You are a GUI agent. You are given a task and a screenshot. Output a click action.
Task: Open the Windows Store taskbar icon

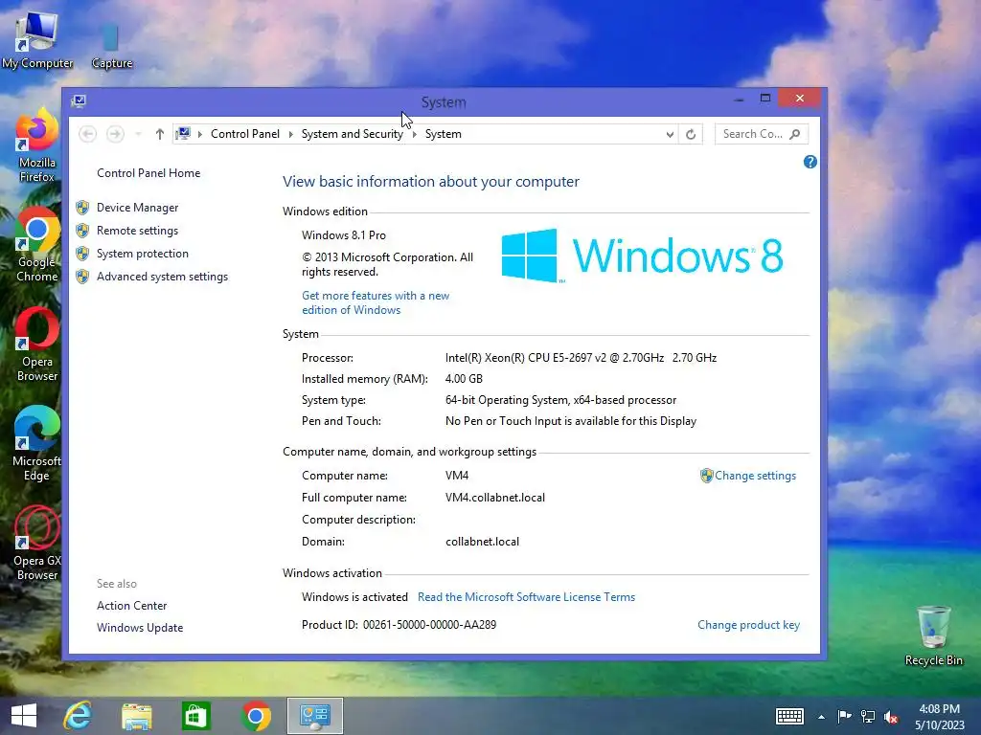[x=195, y=716]
